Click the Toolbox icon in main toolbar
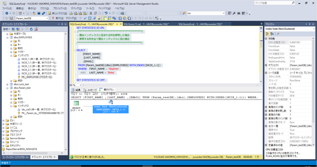 (239, 13)
